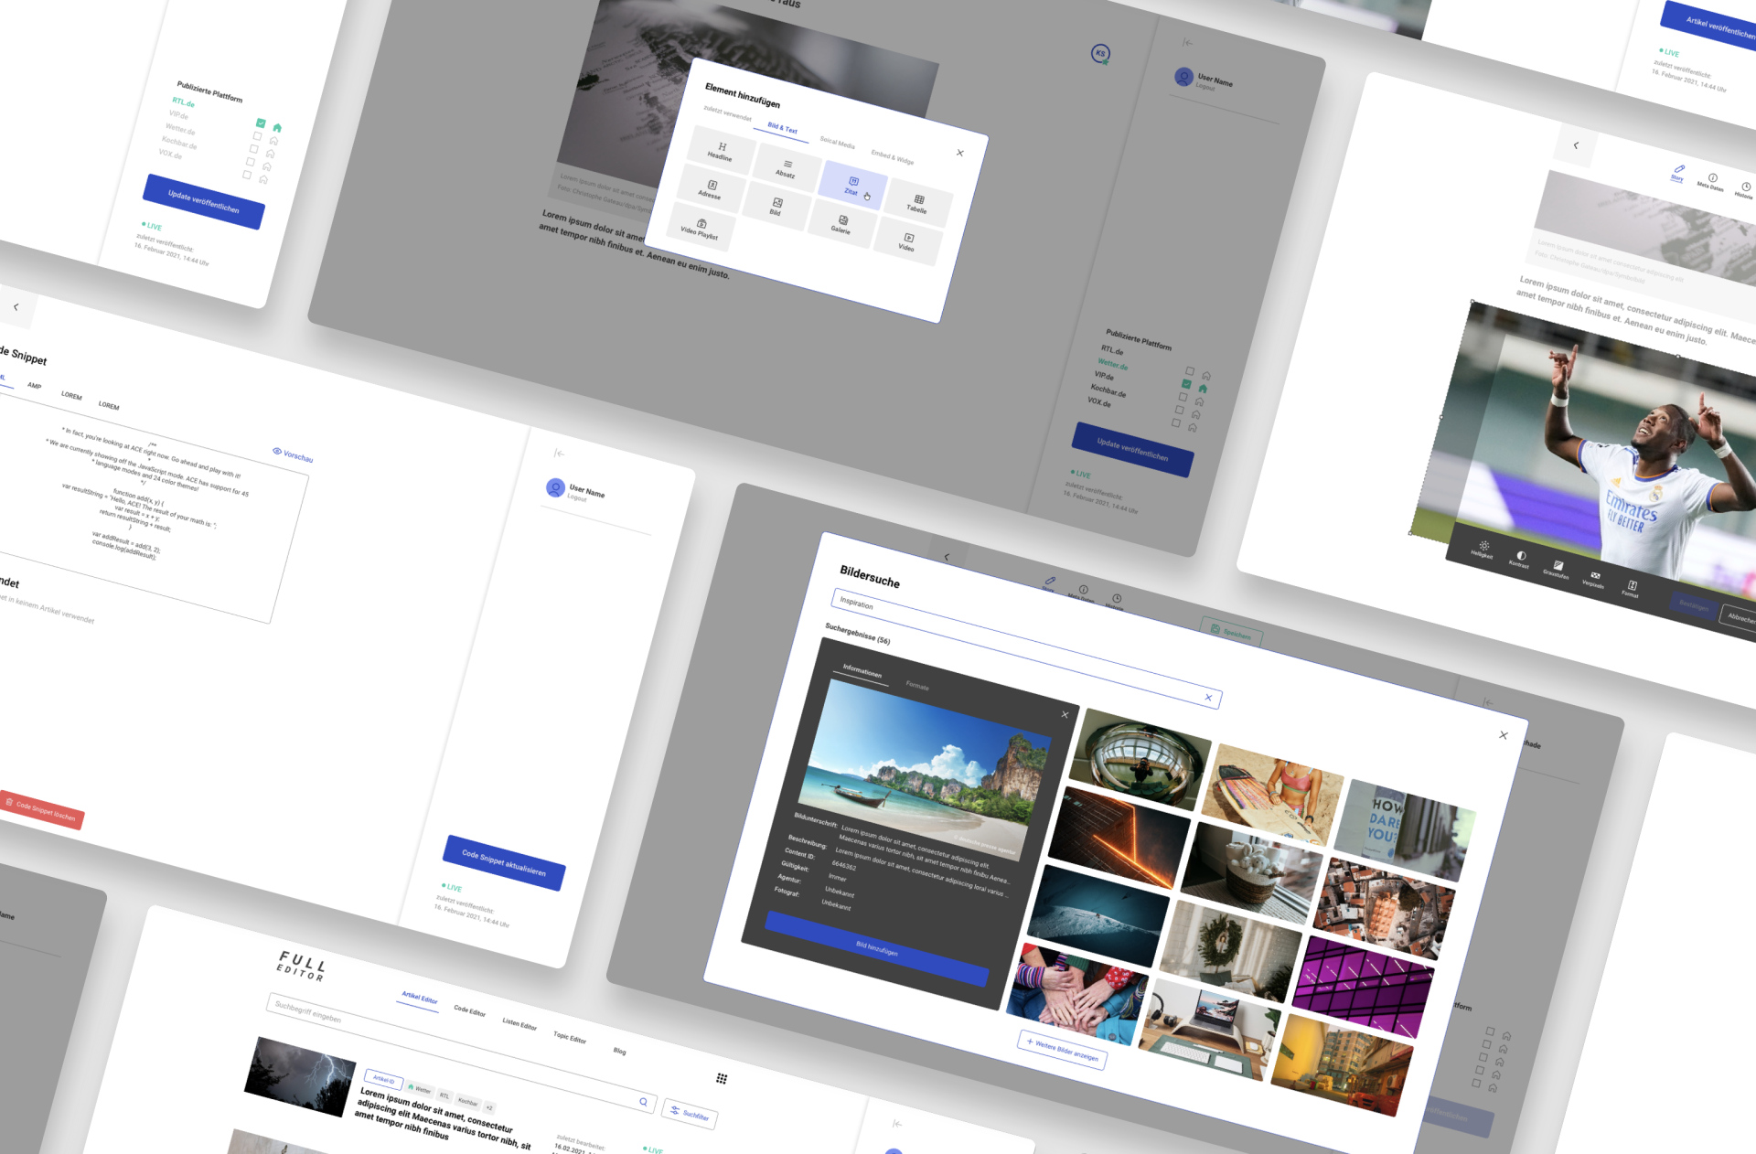This screenshot has width=1756, height=1154.
Task: Select the Informationen tab
Action: click(862, 671)
